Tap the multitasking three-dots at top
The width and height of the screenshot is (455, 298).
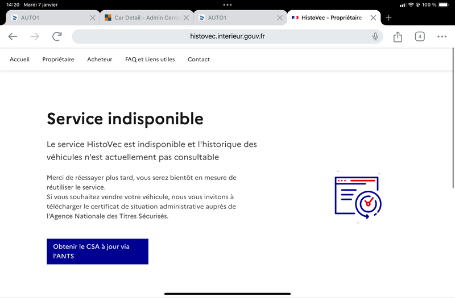click(x=227, y=5)
